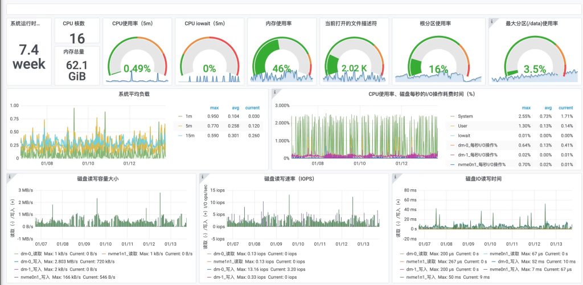
Task: Sort 系统平均负载 legend by max column
Action: (215, 108)
